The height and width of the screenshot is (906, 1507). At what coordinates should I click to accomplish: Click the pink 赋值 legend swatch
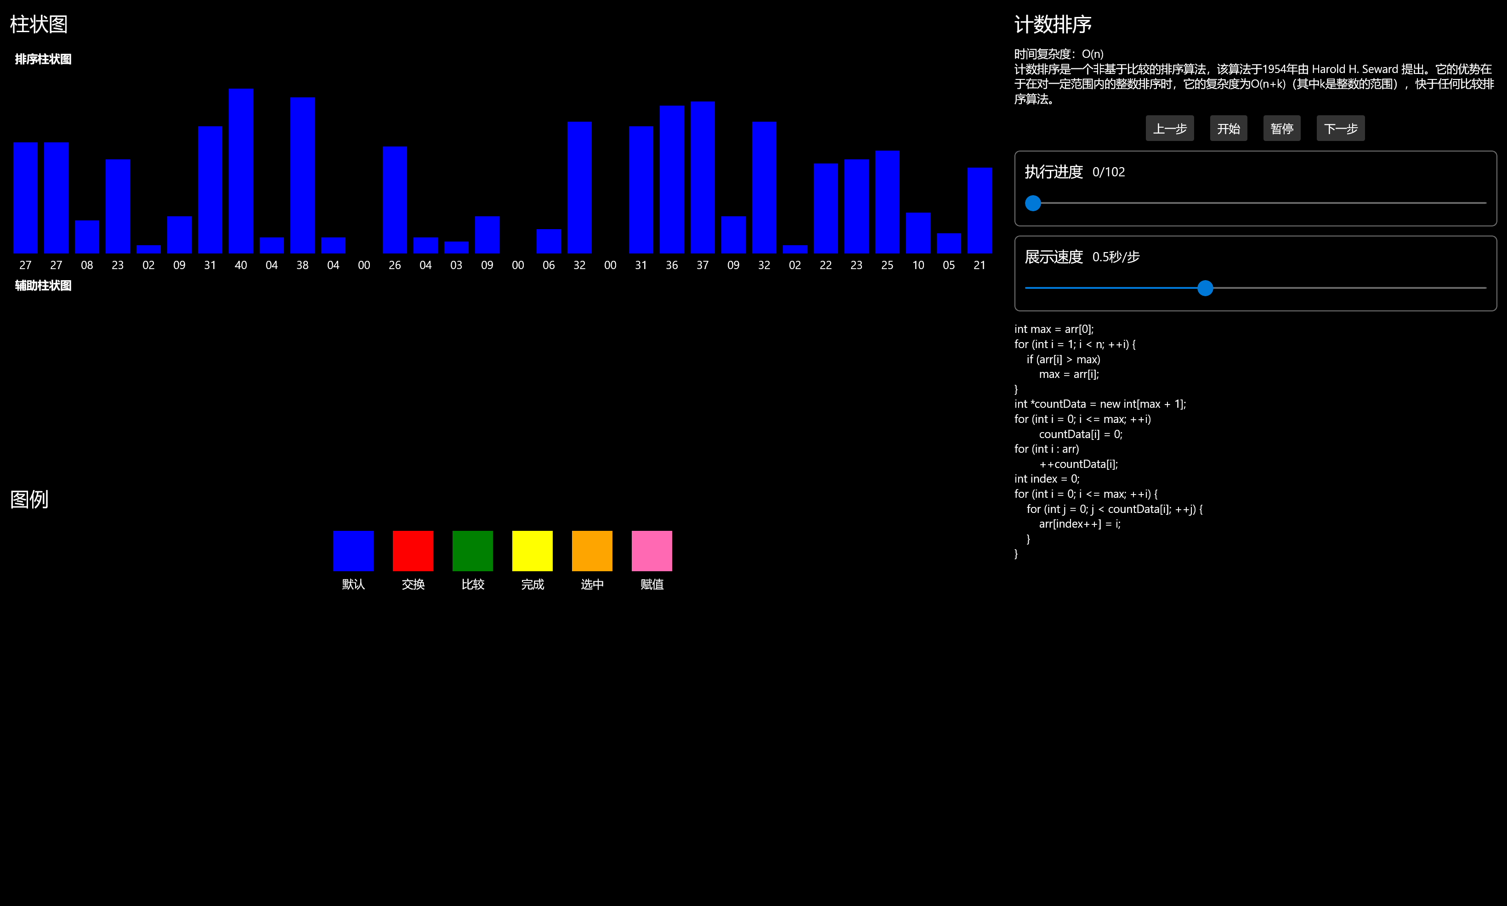click(652, 551)
